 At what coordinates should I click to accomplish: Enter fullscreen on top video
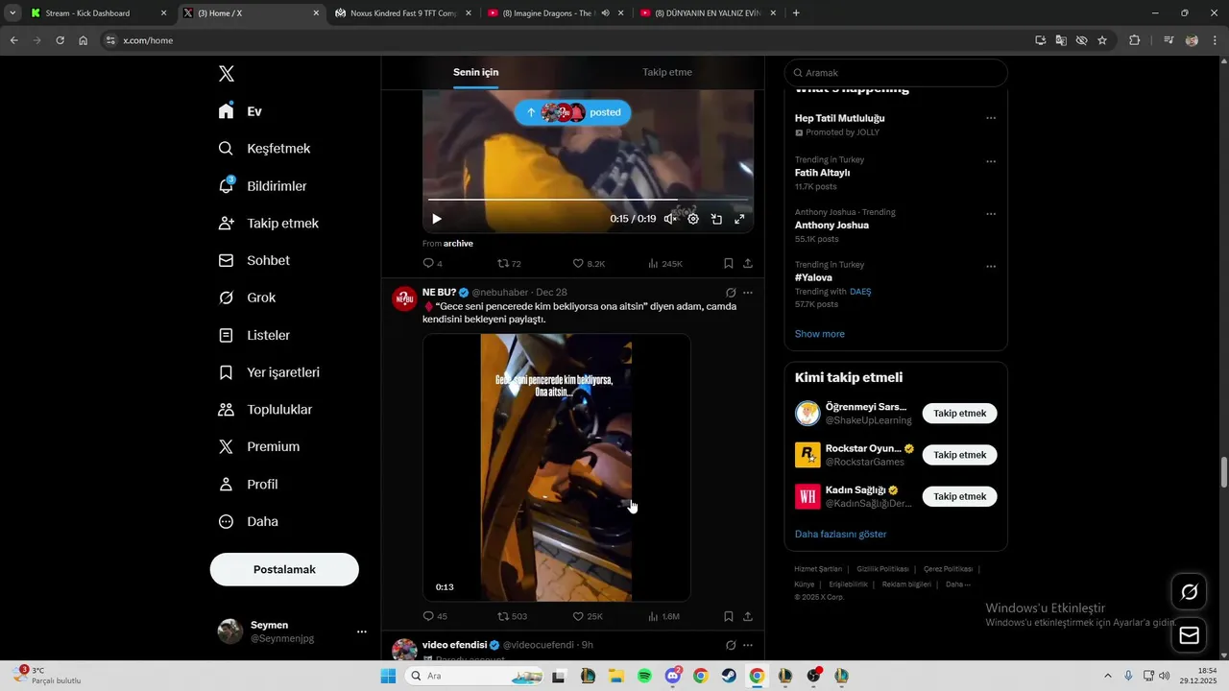[739, 219]
